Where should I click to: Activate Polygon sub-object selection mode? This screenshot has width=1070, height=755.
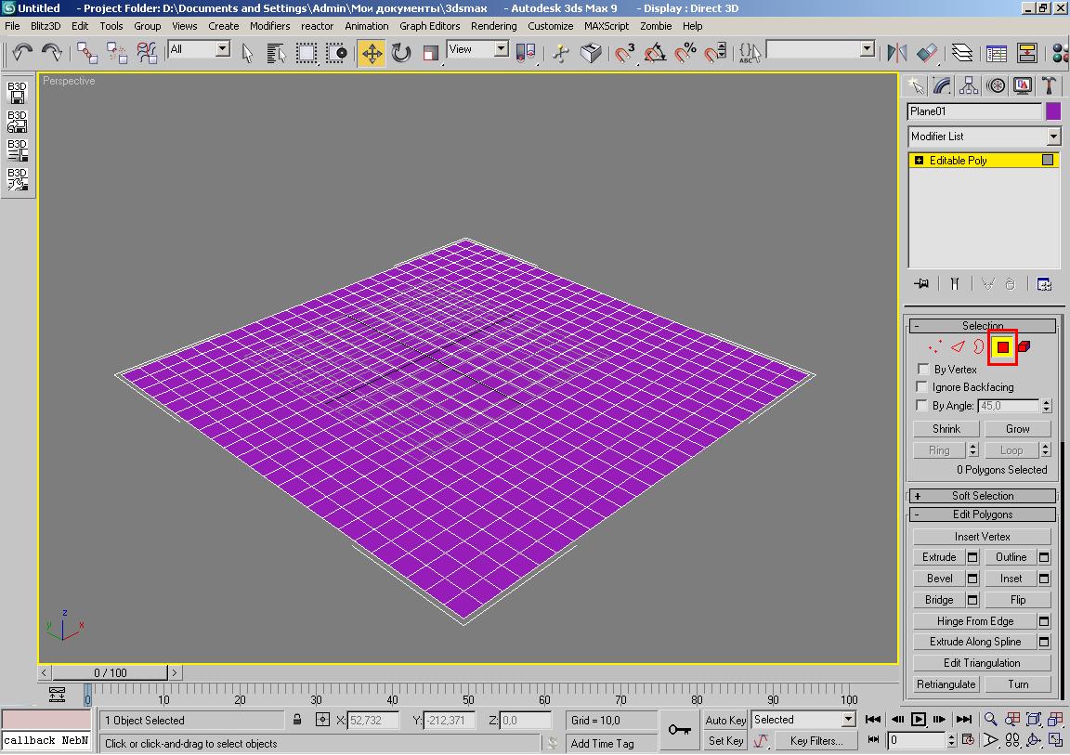click(x=1003, y=347)
